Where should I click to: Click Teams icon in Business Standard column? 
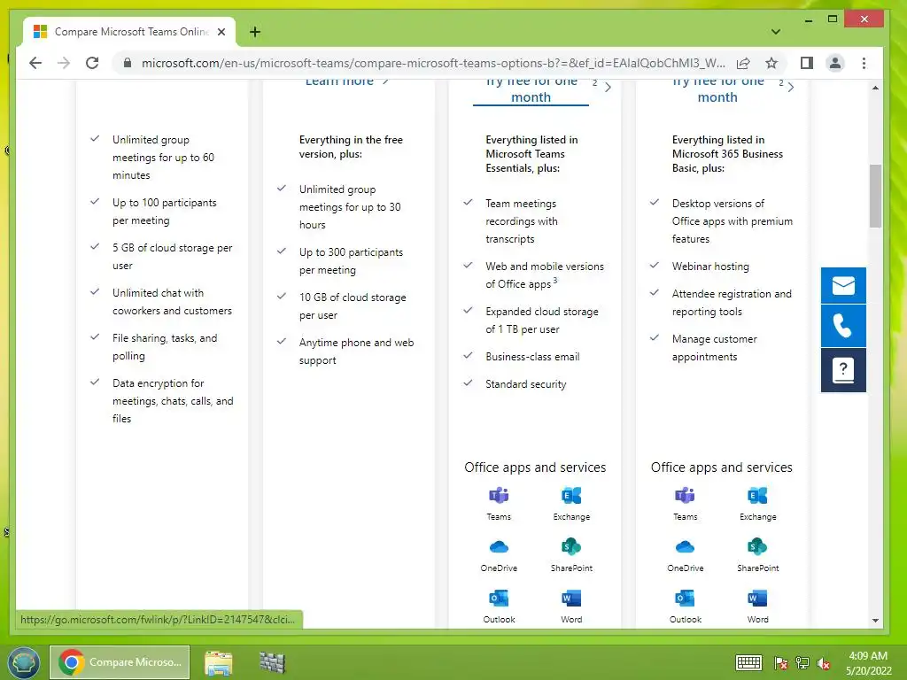(x=685, y=496)
